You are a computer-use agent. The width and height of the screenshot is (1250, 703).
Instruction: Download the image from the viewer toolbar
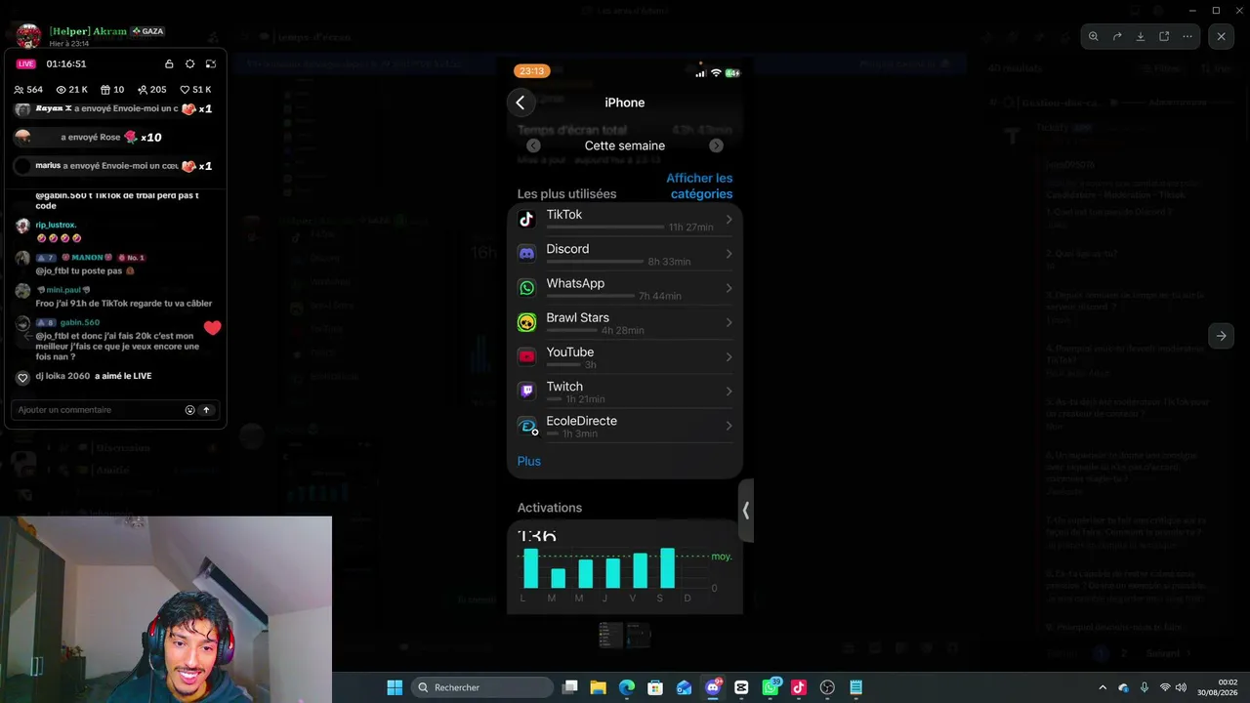tap(1141, 36)
